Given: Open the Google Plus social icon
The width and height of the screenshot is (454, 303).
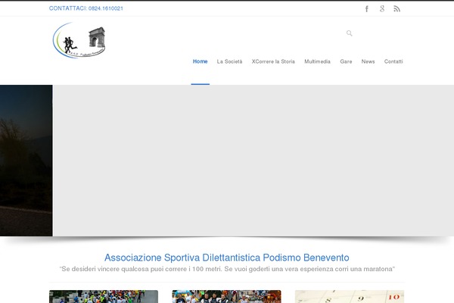Looking at the screenshot, I should [x=382, y=8].
